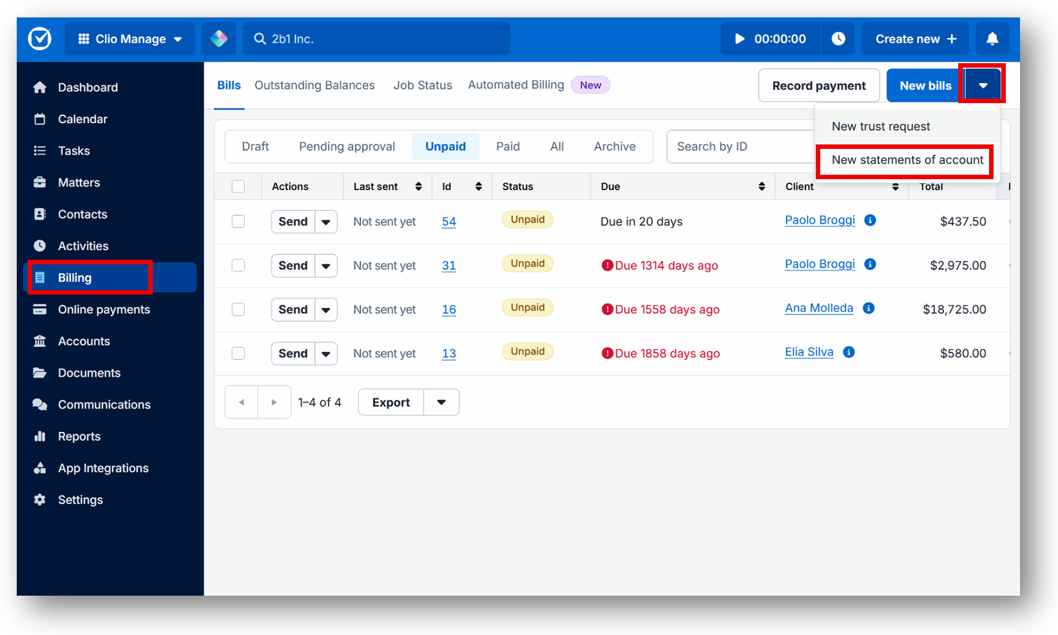Open the Reports section icon
Image resolution: width=1058 pixels, height=635 pixels.
tap(40, 436)
